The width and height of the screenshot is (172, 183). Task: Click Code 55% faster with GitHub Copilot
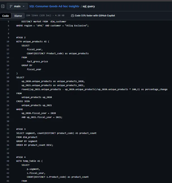point(95,15)
